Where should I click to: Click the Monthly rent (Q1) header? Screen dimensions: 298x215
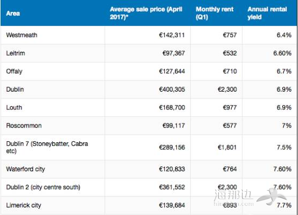[214, 13]
